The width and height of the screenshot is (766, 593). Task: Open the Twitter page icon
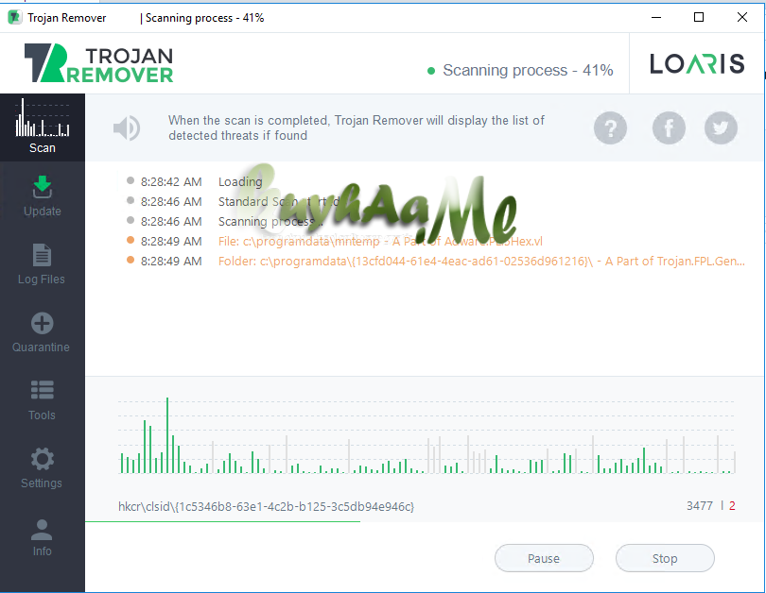click(x=721, y=128)
